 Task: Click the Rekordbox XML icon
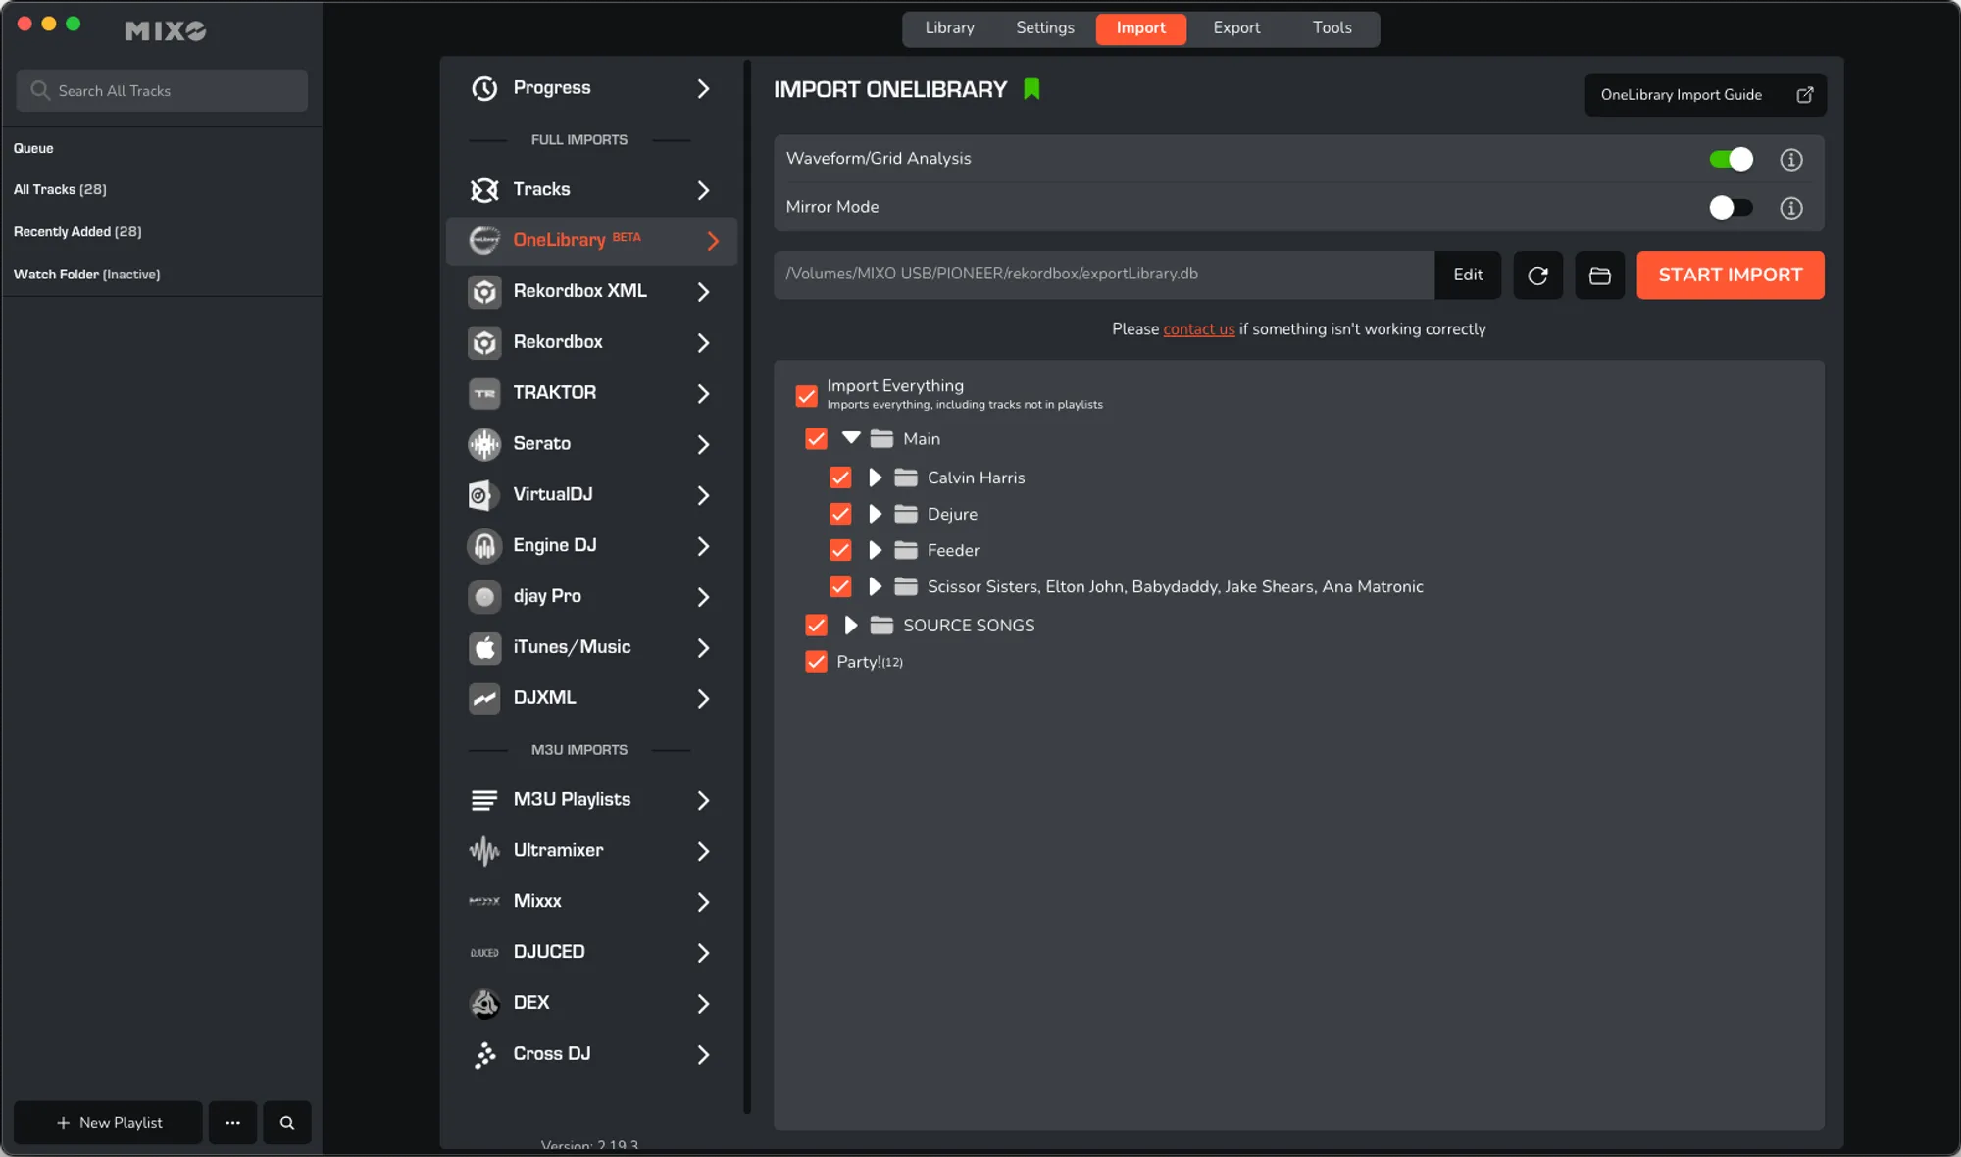484,291
